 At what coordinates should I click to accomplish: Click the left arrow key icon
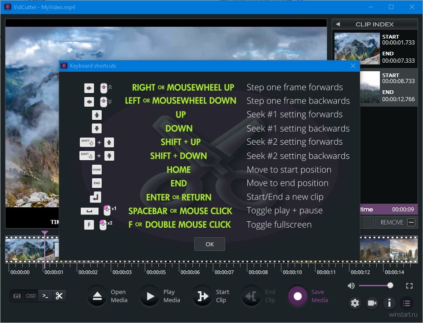point(89,102)
